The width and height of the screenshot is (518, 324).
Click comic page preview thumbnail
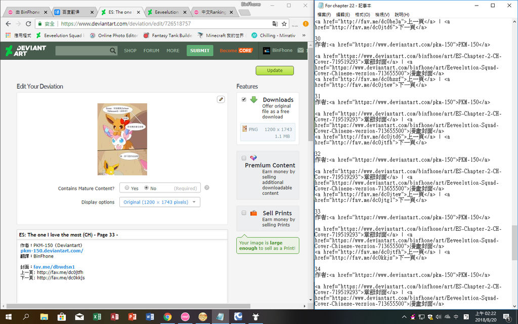click(122, 139)
